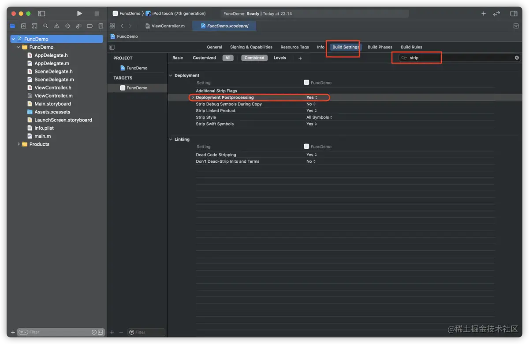529x344 pixels.
Task: Open the Debug navigator
Action: (x=78, y=26)
